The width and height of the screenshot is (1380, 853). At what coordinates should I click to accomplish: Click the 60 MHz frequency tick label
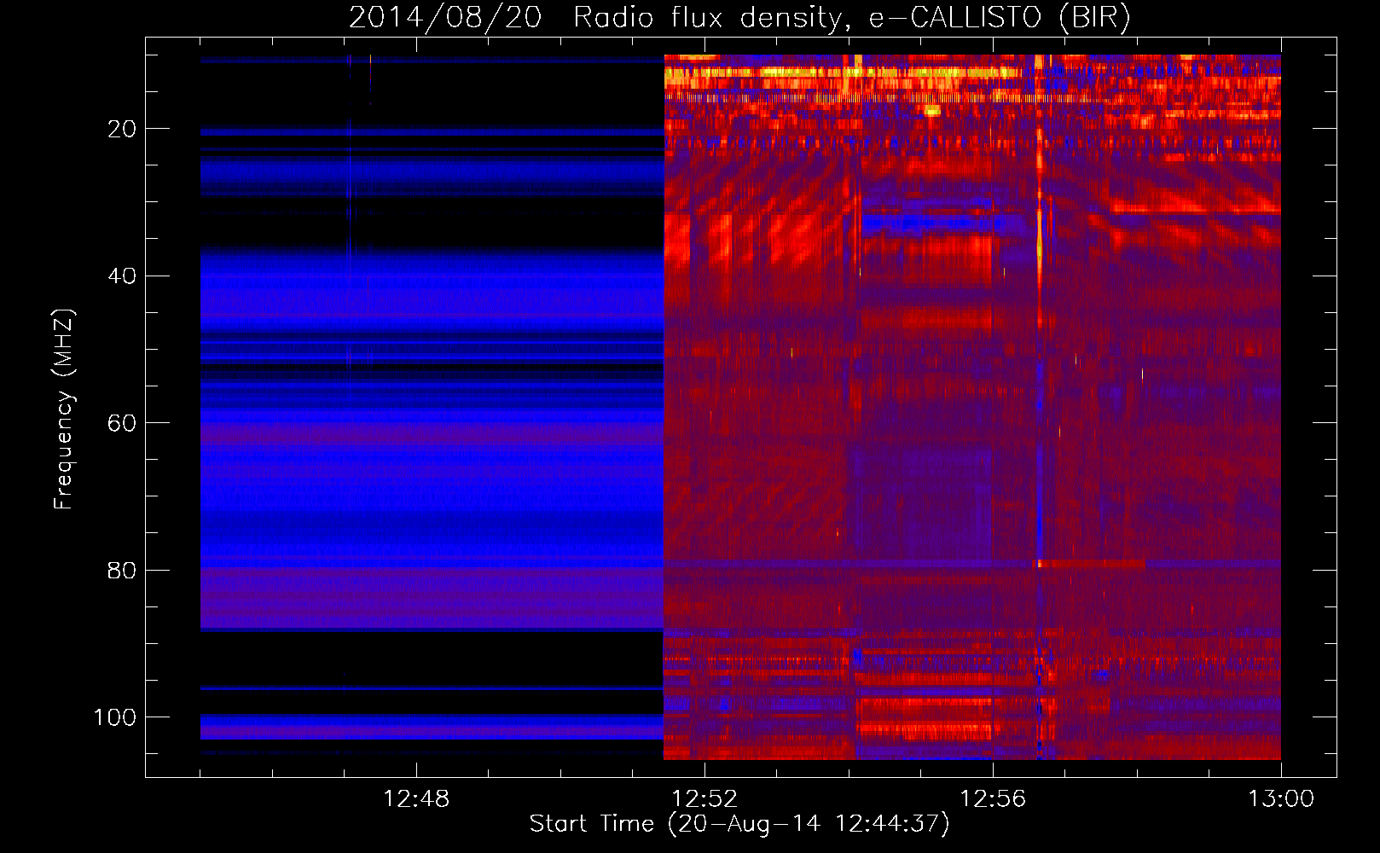point(122,423)
